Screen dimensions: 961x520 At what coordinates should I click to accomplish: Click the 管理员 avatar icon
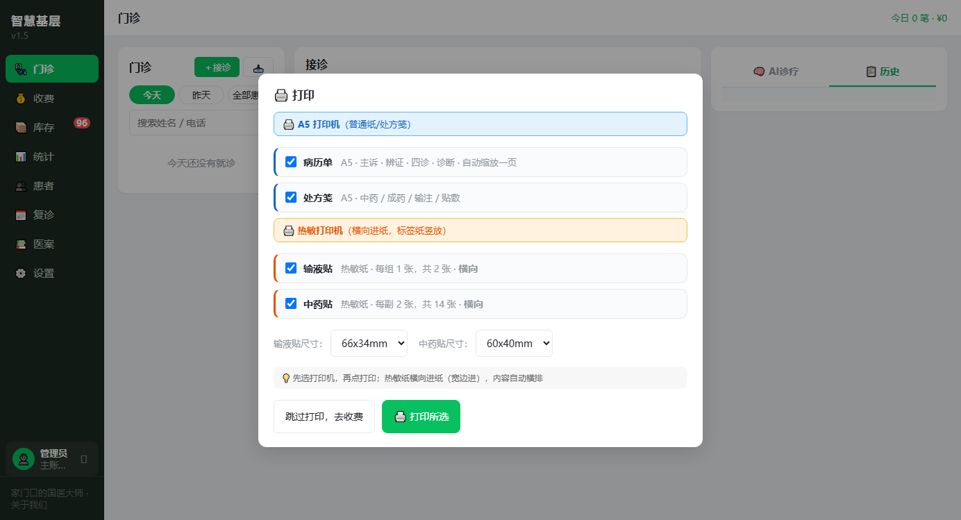point(24,459)
